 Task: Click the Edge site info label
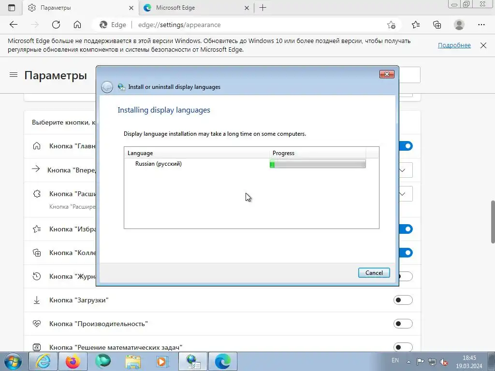pyautogui.click(x=113, y=25)
